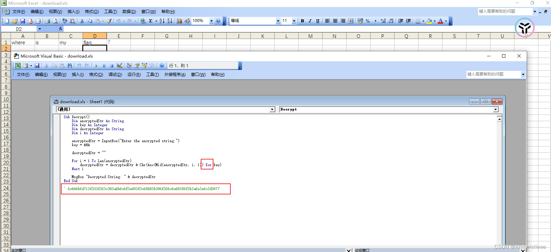This screenshot has height=252, width=551.
Task: Open Font Color dropdown arrow
Action: pyautogui.click(x=446, y=21)
